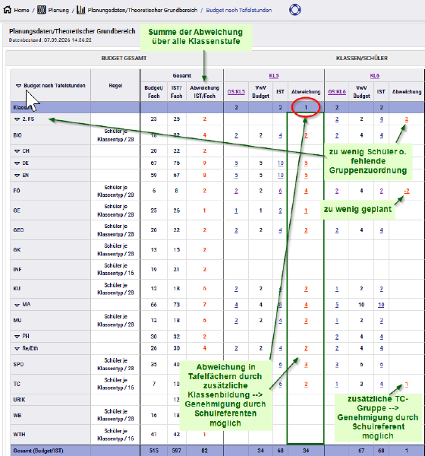The image size is (425, 456).
Task: Click the WTH subject row label
Action: pos(19,435)
